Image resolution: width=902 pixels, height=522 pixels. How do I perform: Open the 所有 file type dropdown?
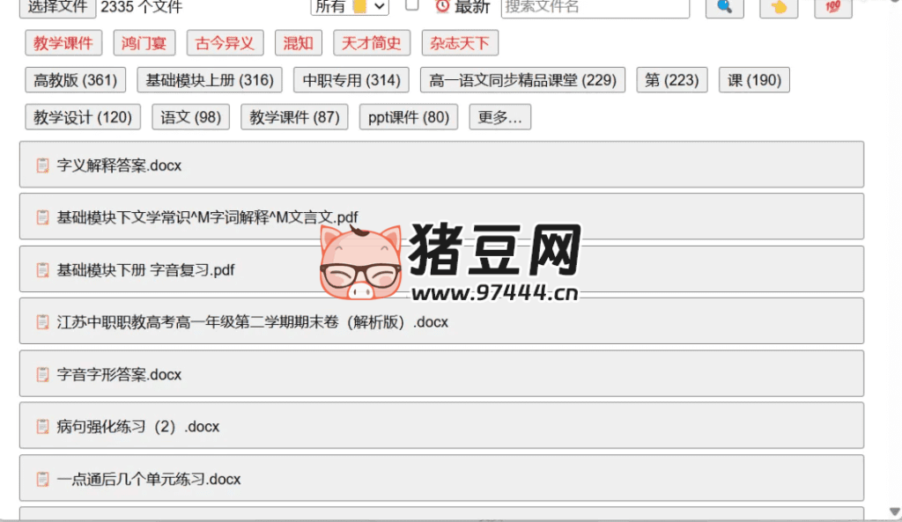(350, 7)
